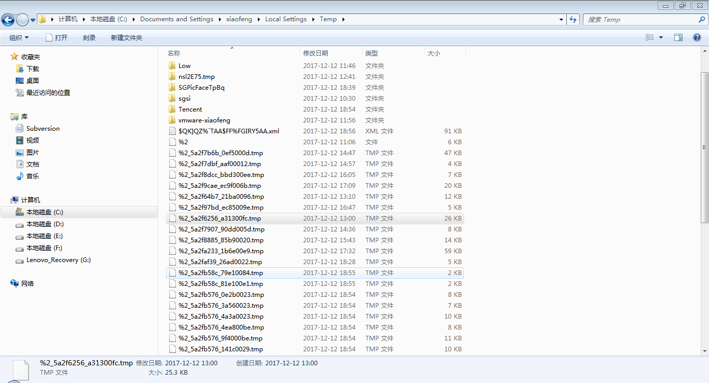Screen dimensions: 709x383
Task: Select Lenovo_Recovery (G:) drive
Action: tap(58, 260)
